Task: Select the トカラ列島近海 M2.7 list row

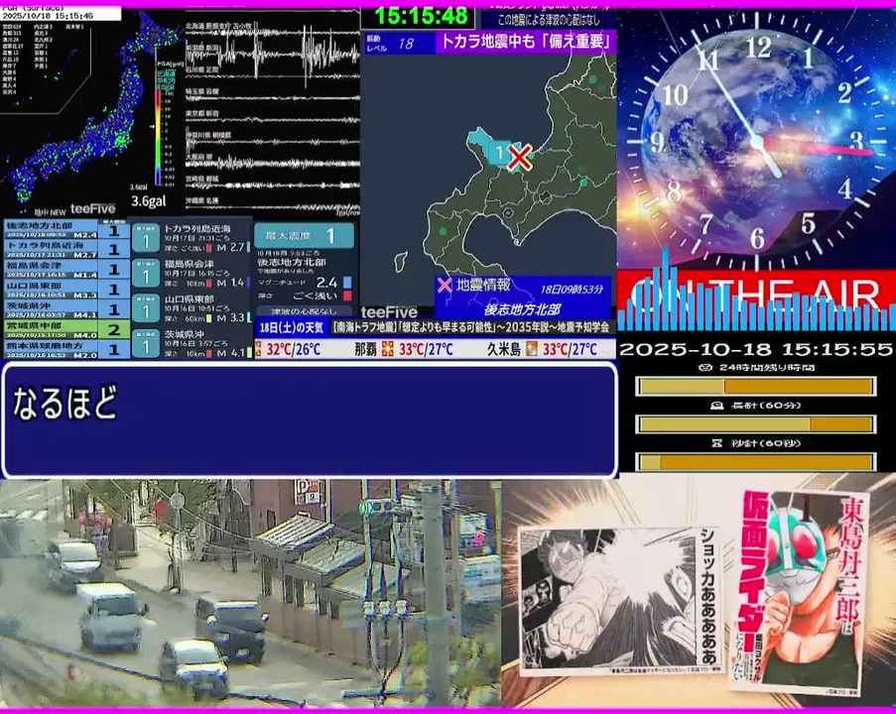Action: coord(66,250)
